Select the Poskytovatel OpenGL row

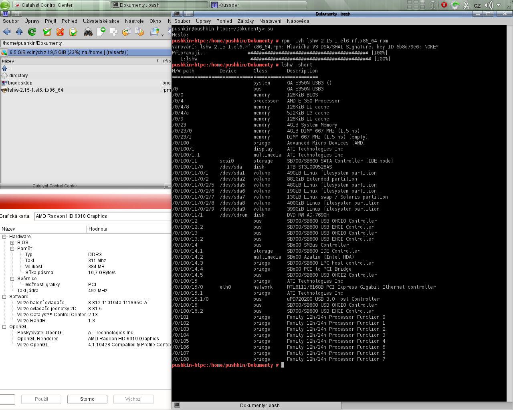(x=86, y=333)
